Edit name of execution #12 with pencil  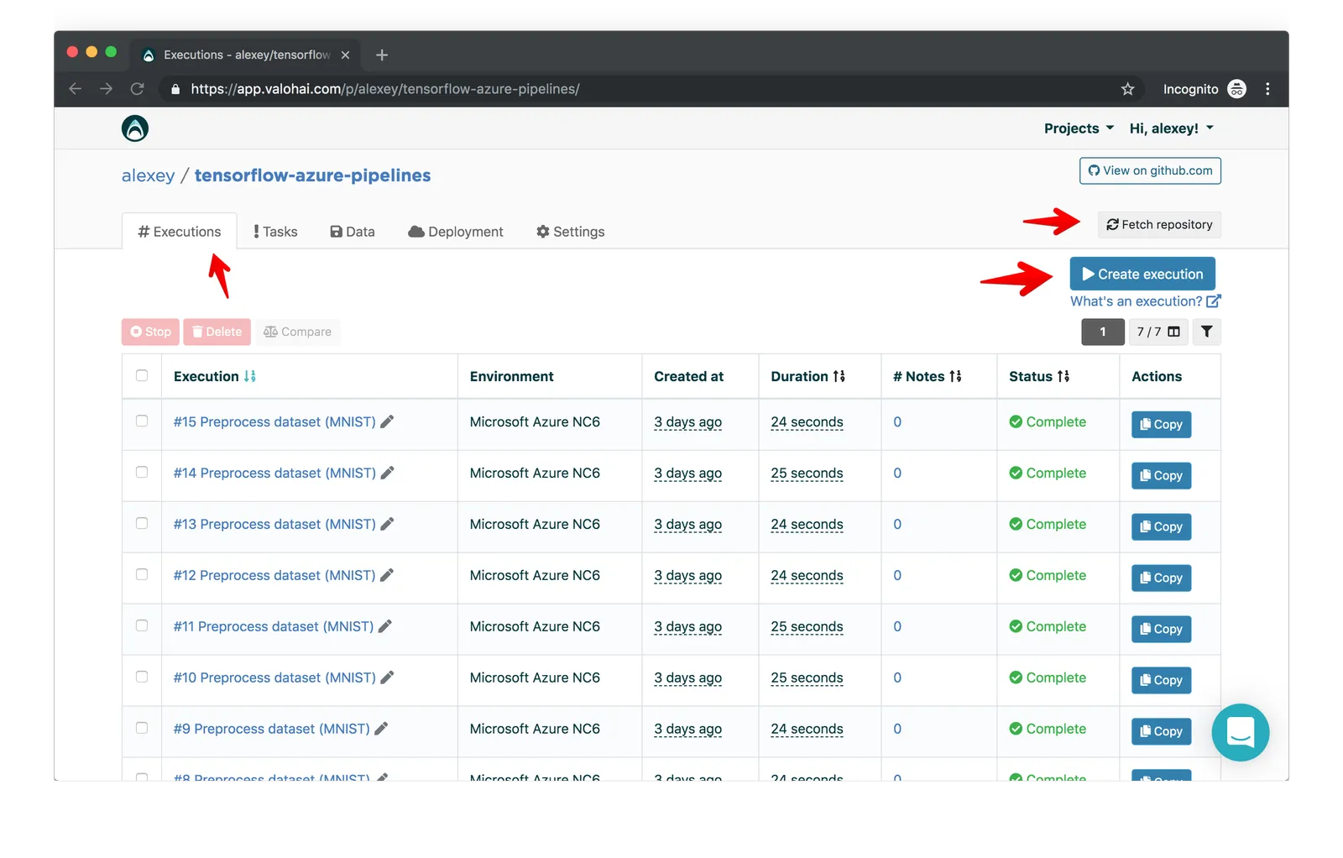coord(387,575)
